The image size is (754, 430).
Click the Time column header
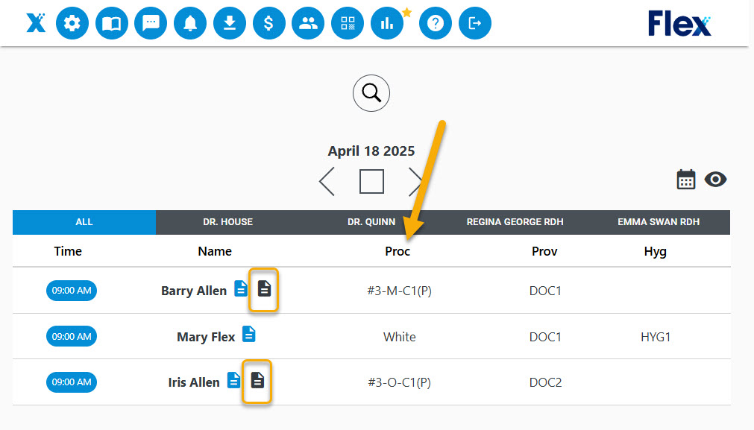pos(68,251)
